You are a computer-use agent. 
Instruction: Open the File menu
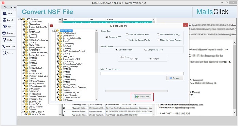5,7
